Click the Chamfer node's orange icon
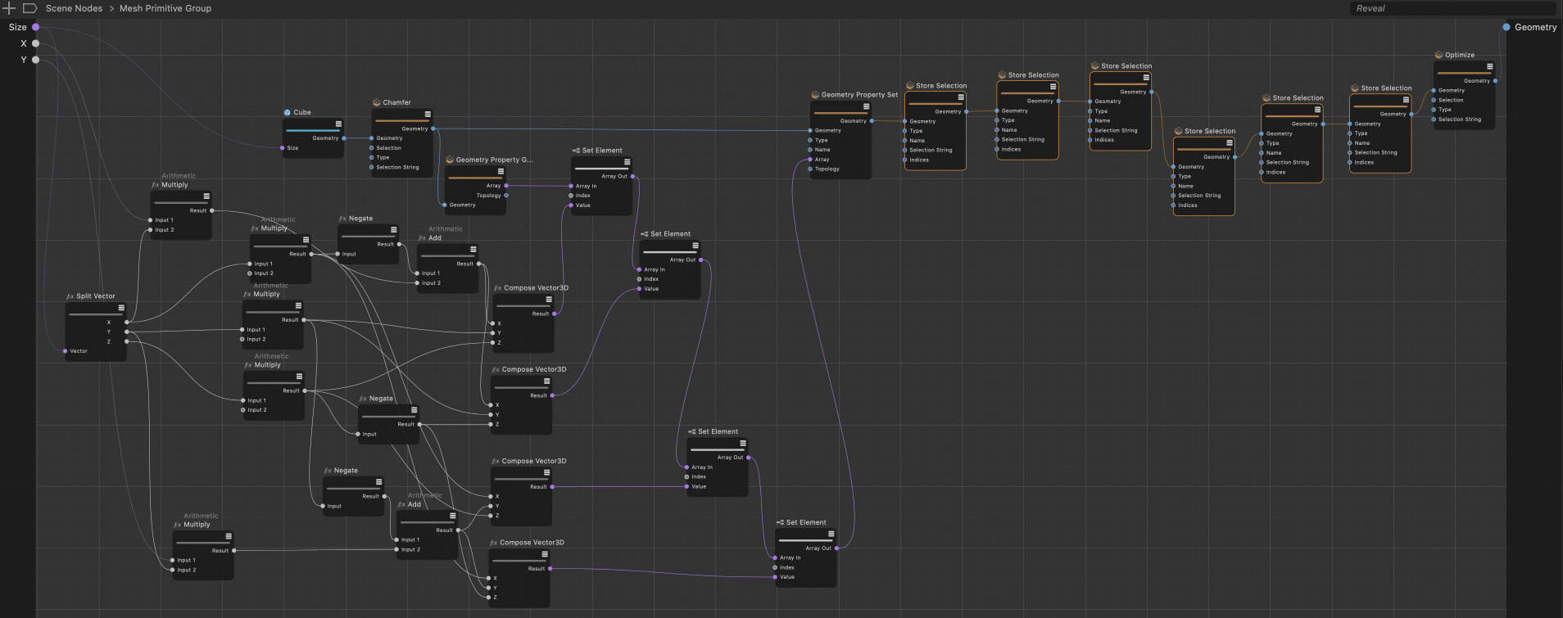This screenshot has width=1563, height=618. click(377, 102)
